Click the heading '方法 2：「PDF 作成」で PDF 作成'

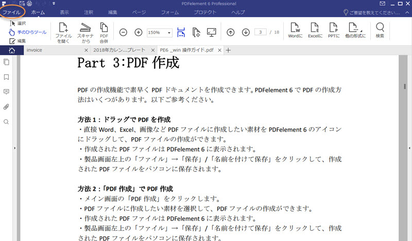(125, 189)
